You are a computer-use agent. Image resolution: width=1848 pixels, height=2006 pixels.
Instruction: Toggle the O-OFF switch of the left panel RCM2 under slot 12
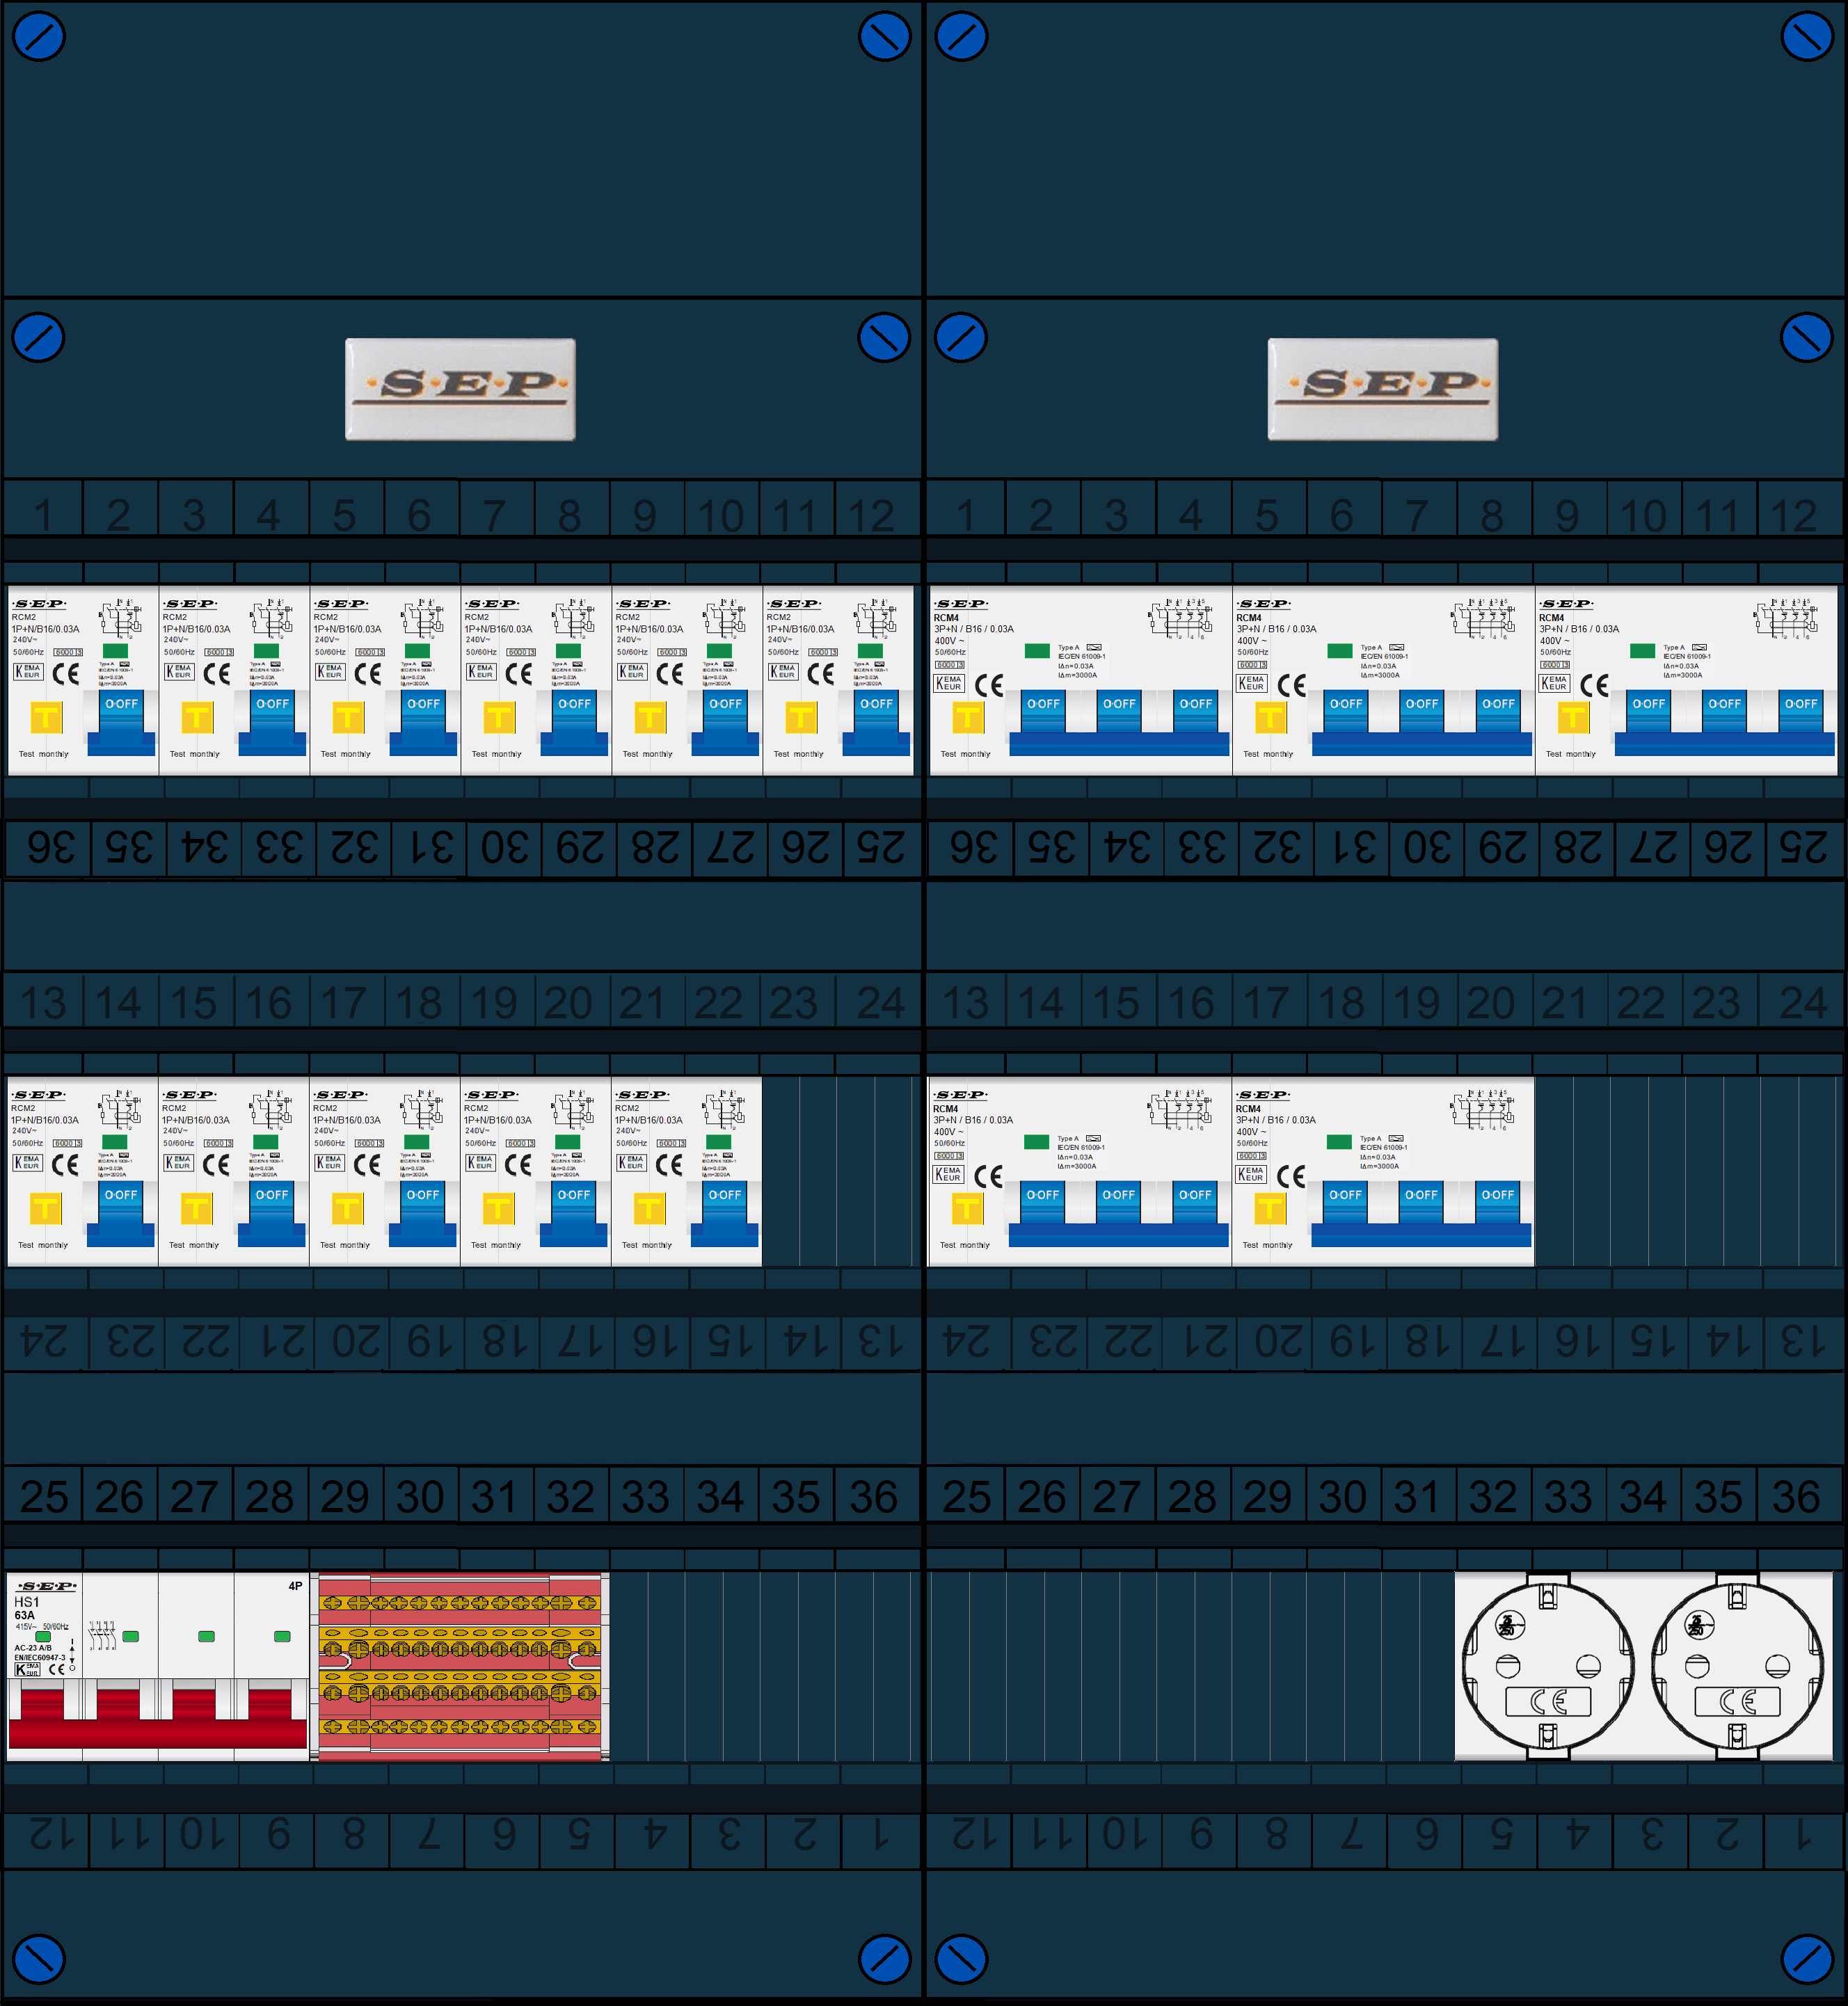(876, 721)
